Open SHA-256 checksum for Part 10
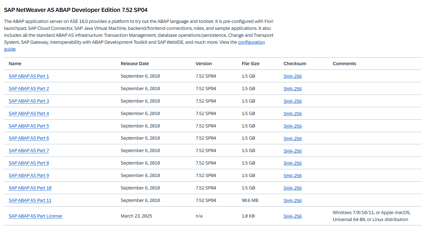Viewport: 427px width, 230px height. coord(293,188)
